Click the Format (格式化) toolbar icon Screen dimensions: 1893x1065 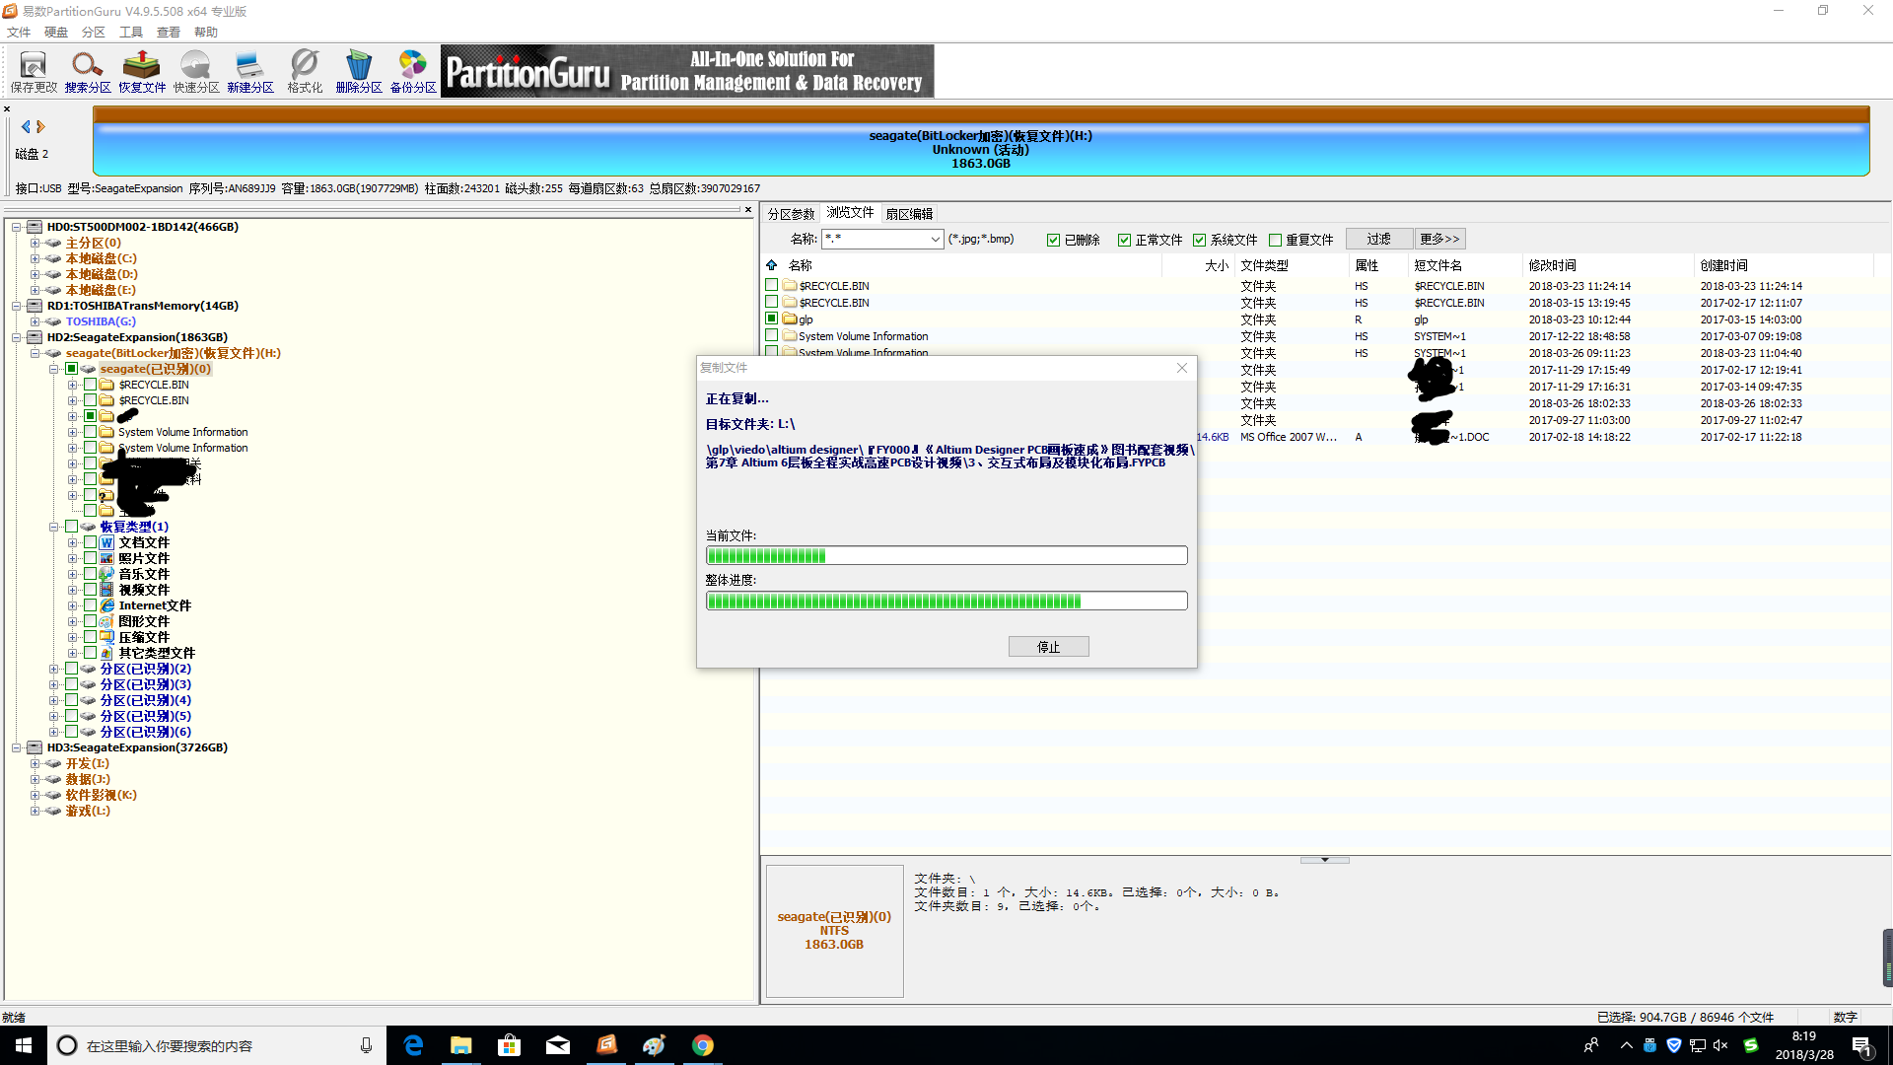[305, 71]
